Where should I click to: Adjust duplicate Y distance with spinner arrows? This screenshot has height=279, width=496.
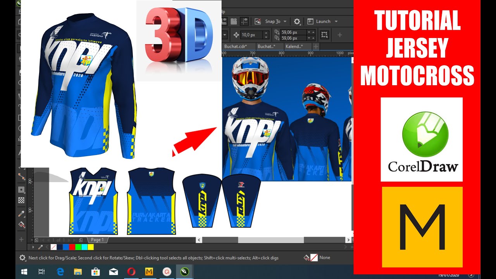311,38
